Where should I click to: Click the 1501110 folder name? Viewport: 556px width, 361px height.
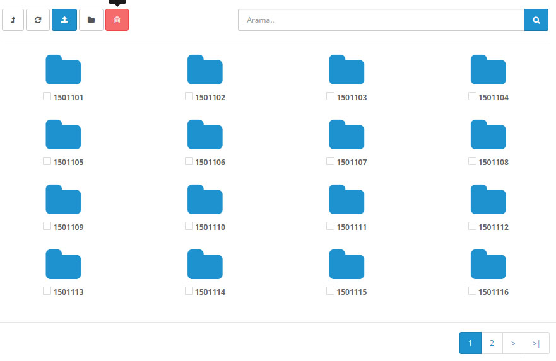[x=210, y=227]
